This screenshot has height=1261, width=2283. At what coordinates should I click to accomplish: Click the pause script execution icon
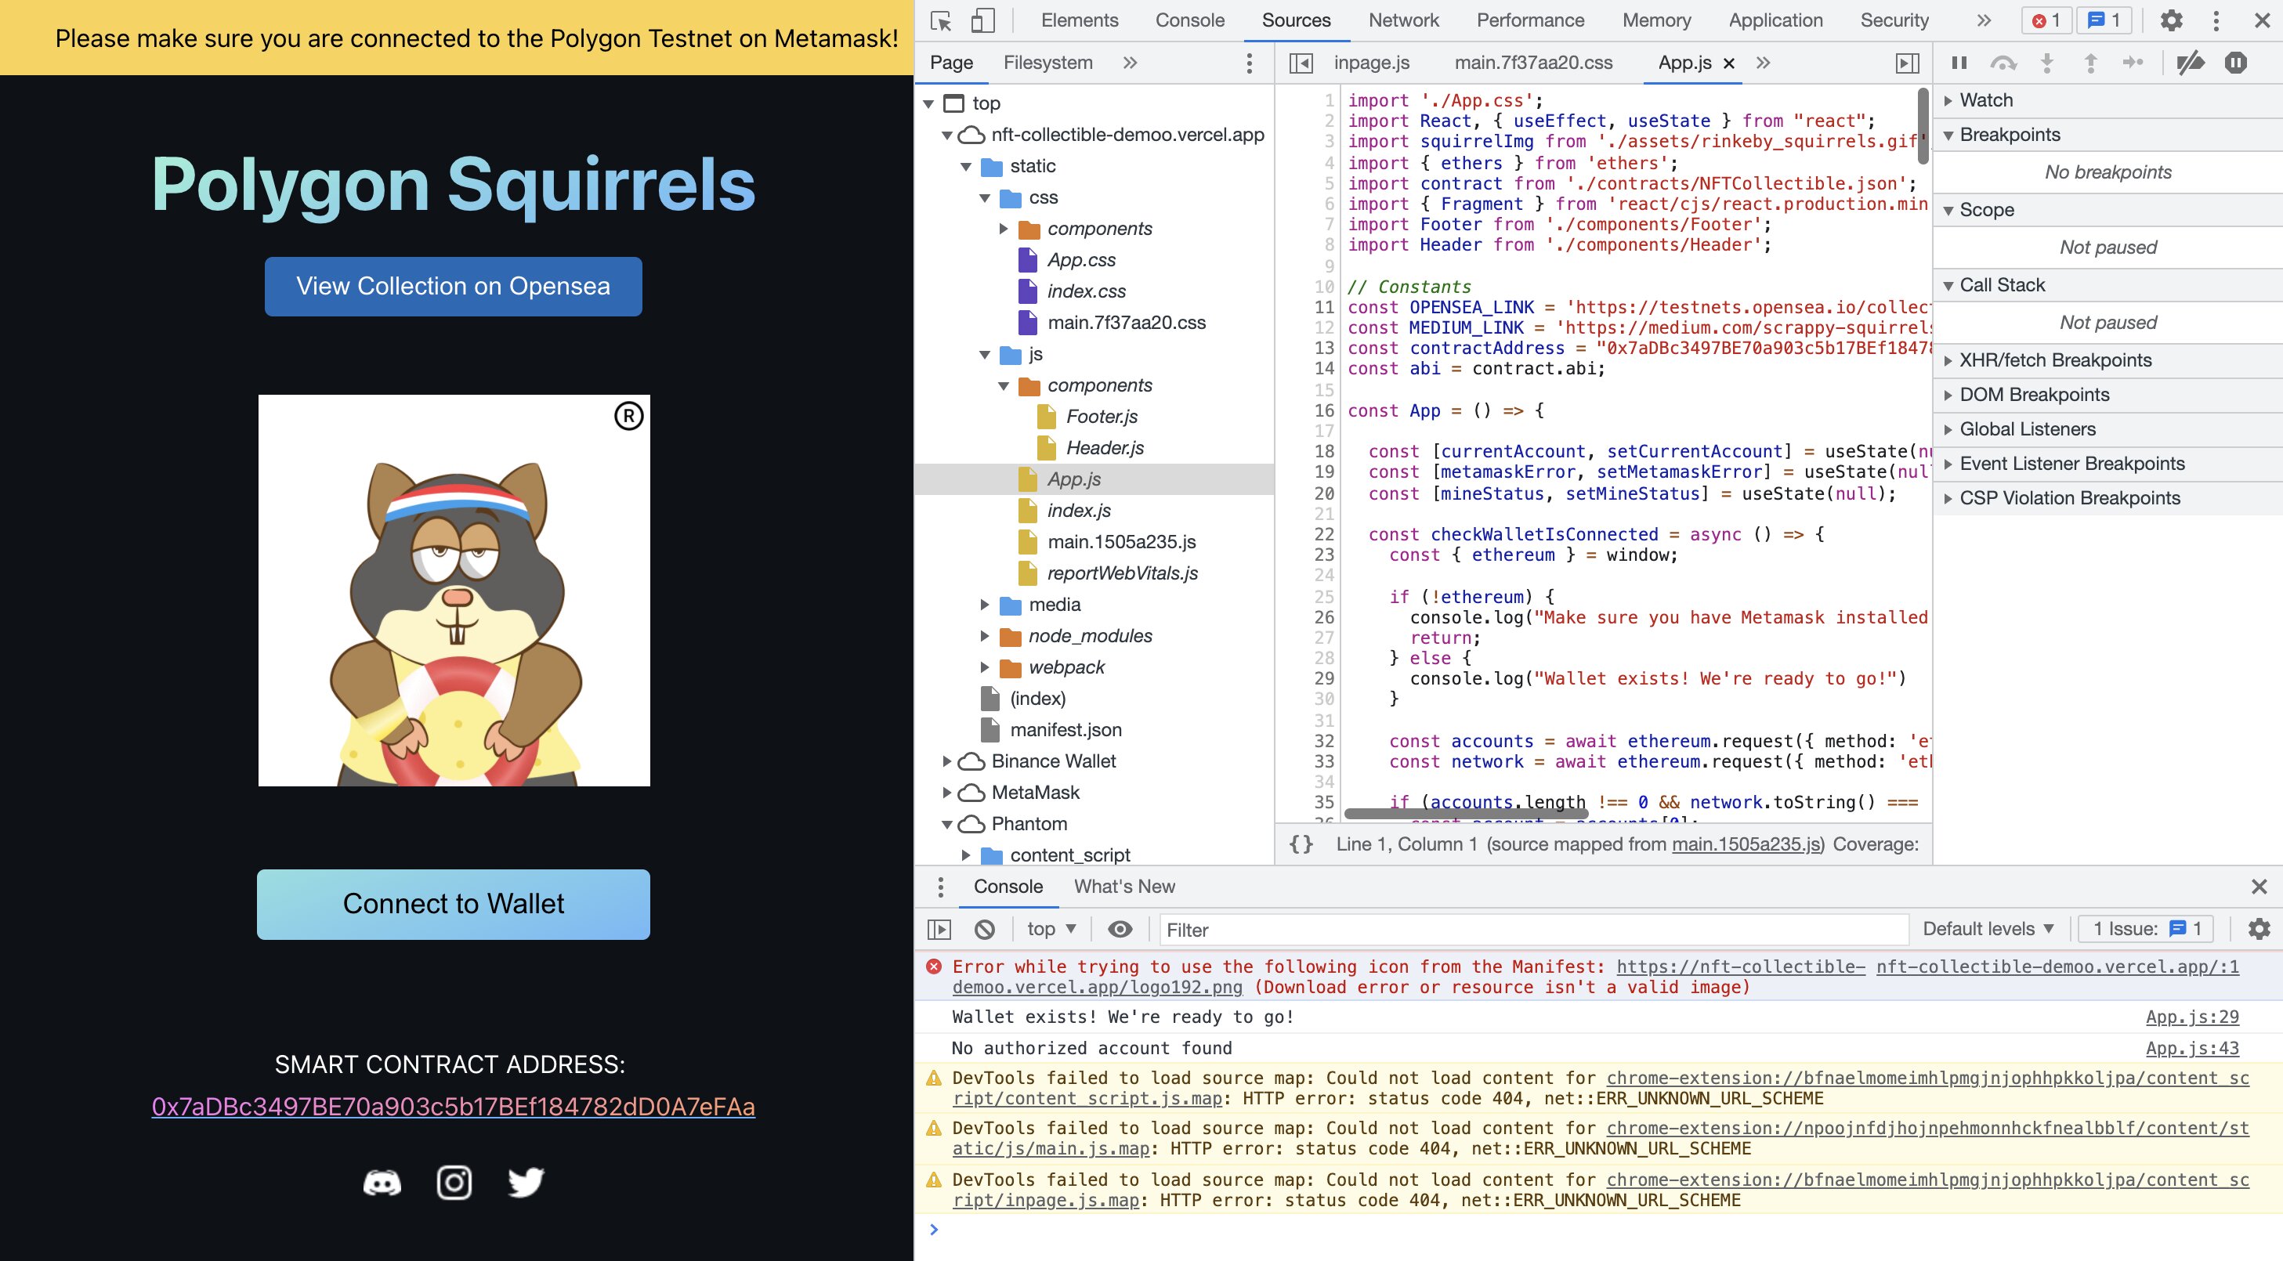(1959, 63)
